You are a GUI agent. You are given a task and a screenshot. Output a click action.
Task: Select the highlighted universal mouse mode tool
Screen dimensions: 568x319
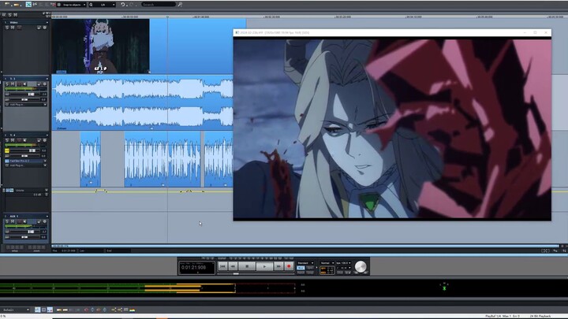tap(28, 5)
